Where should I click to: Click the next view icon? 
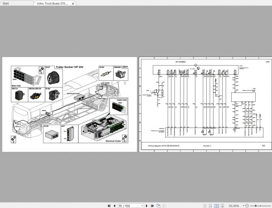(x=164, y=206)
